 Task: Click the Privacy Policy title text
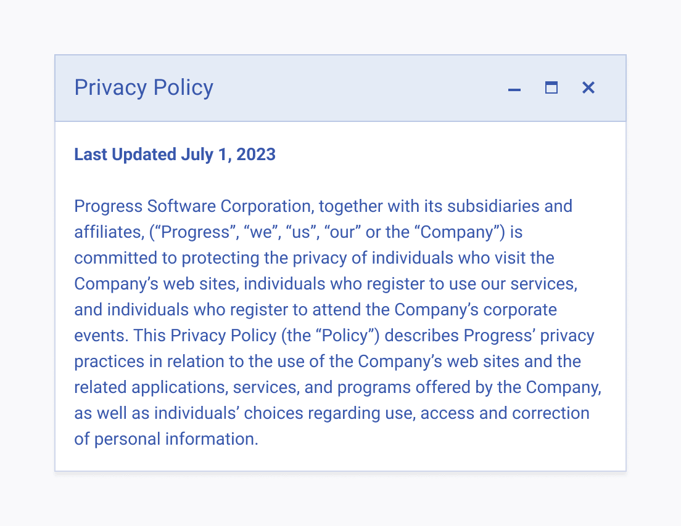(x=144, y=88)
